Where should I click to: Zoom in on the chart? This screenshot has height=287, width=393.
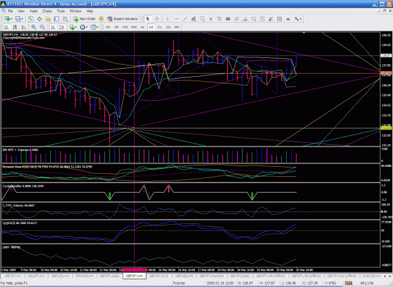pyautogui.click(x=33, y=27)
